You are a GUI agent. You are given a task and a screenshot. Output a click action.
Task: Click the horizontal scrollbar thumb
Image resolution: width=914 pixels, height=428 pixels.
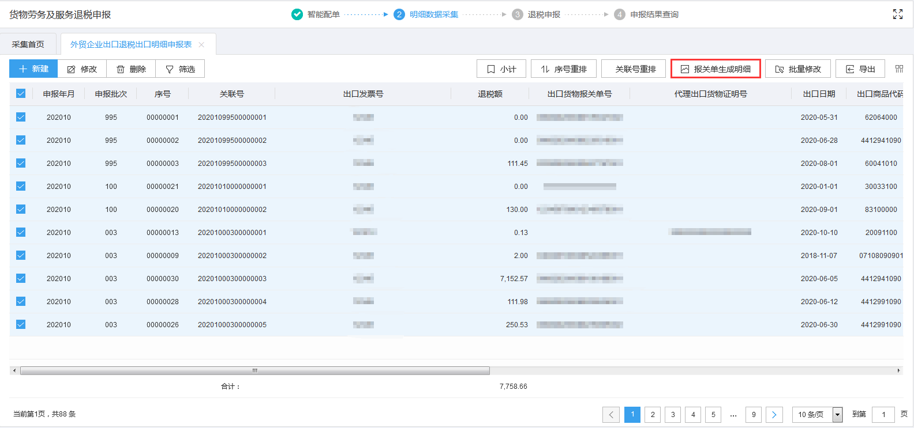[254, 370]
